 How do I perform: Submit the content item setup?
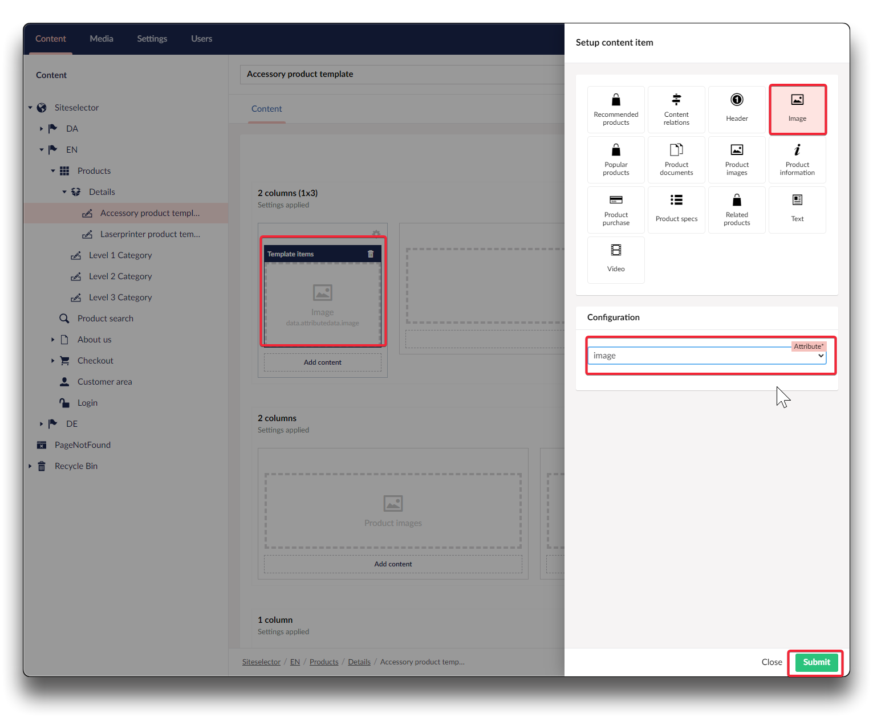(817, 662)
